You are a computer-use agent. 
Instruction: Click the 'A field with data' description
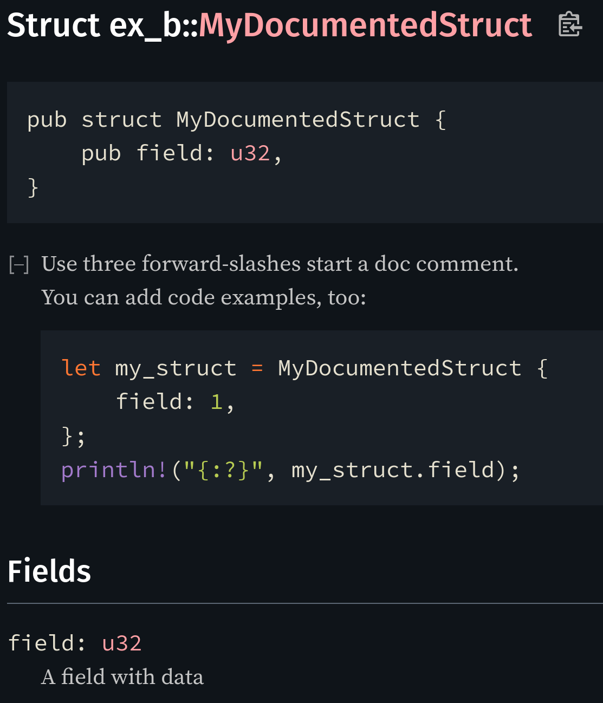(122, 677)
